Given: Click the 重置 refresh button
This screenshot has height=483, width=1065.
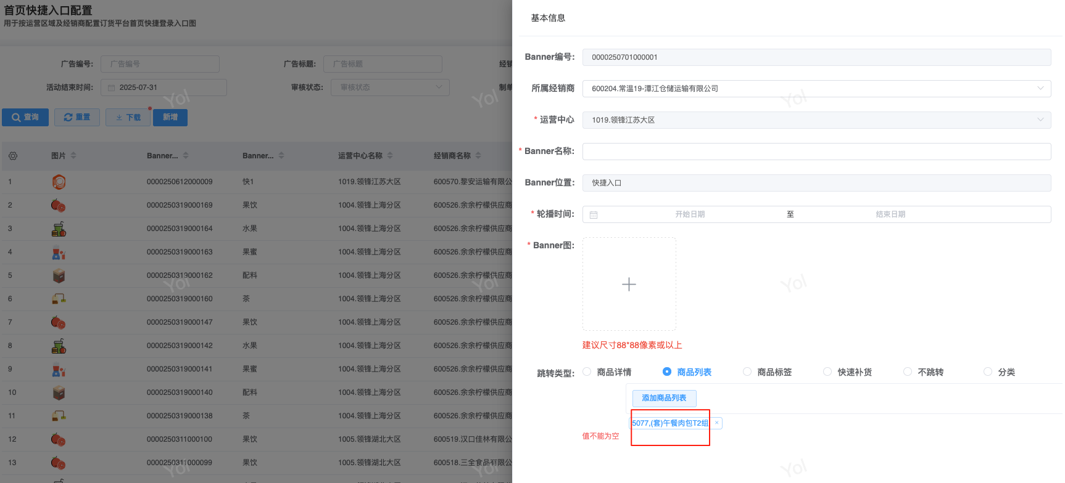Looking at the screenshot, I should [x=77, y=117].
